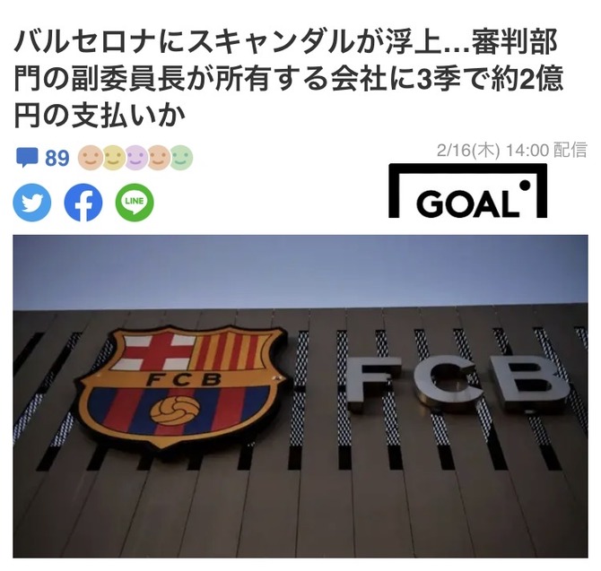The width and height of the screenshot is (601, 571).
Task: Click the headline's last line 円の支払いか
Action: [x=100, y=116]
